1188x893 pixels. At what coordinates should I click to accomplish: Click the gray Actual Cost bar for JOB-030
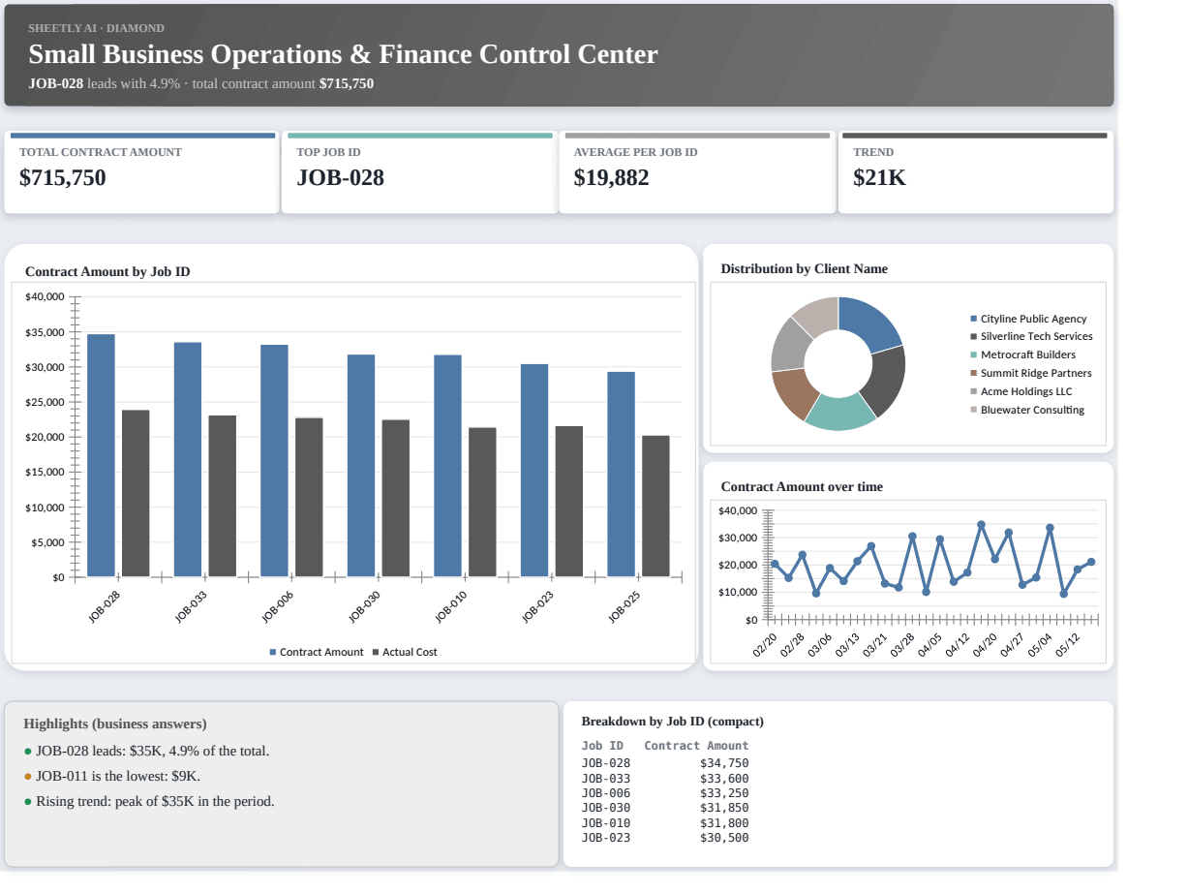pyautogui.click(x=396, y=499)
